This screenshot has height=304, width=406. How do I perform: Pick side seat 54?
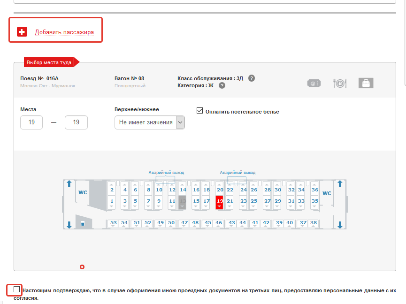(x=124, y=223)
